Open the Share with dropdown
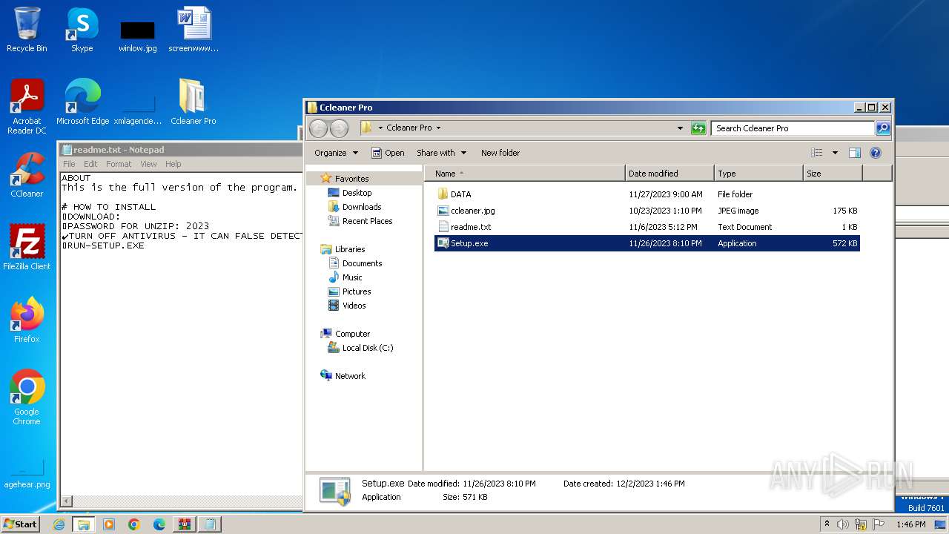The height and width of the screenshot is (534, 949). [x=442, y=153]
